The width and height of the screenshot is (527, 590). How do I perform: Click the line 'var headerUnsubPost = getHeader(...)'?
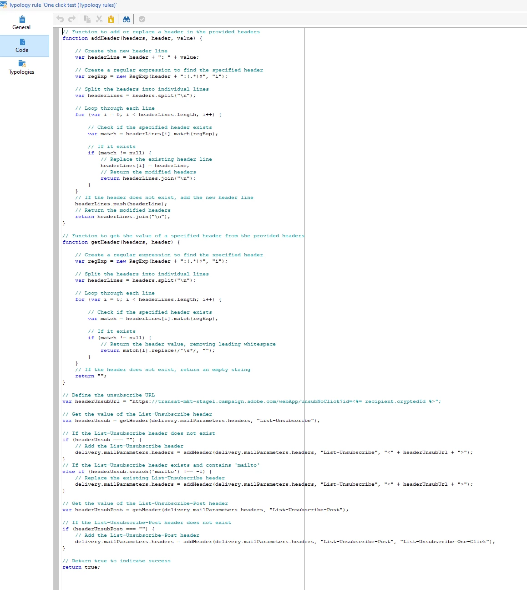tap(206, 510)
